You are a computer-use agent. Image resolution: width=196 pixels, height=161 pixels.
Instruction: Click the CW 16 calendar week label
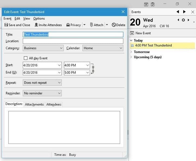pos(164,26)
